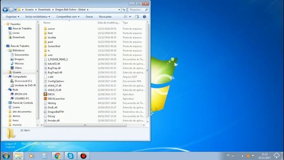Screen dimensions: 284x160
Task: Change the view with the view mode icon
Action: pyautogui.click(x=126, y=17)
